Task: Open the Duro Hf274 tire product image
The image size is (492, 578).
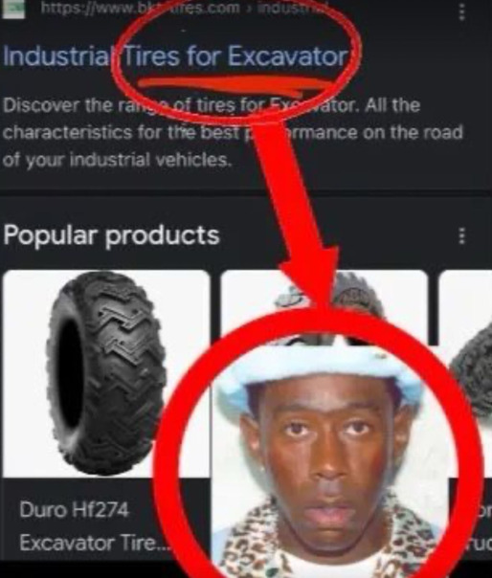Action: point(105,373)
